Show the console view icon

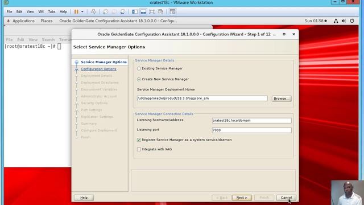point(172,11)
